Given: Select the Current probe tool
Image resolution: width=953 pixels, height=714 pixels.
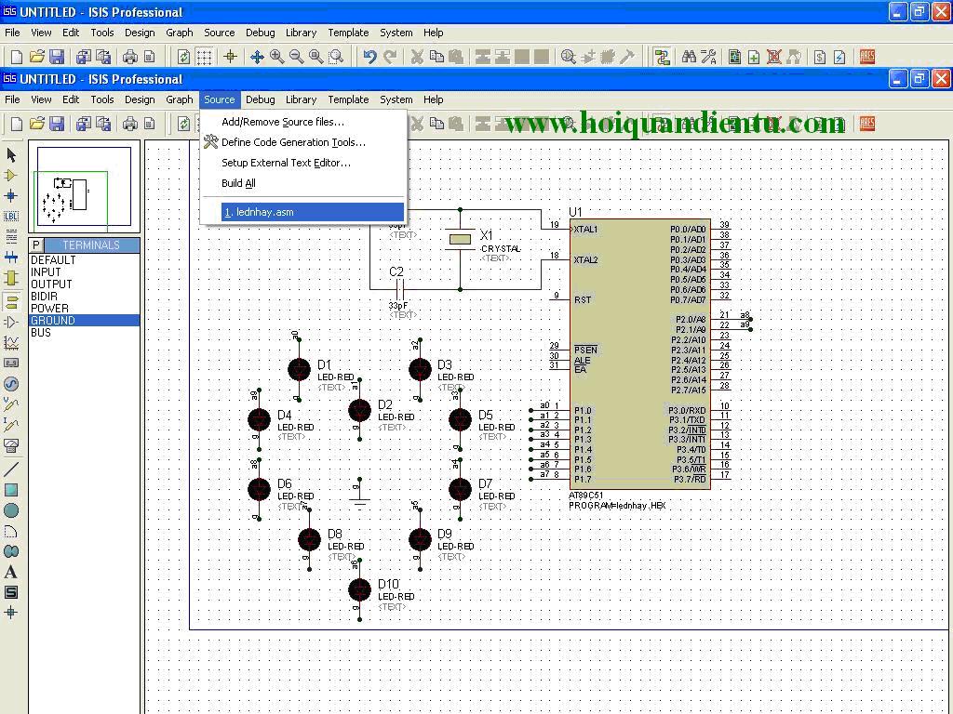Looking at the screenshot, I should point(11,424).
